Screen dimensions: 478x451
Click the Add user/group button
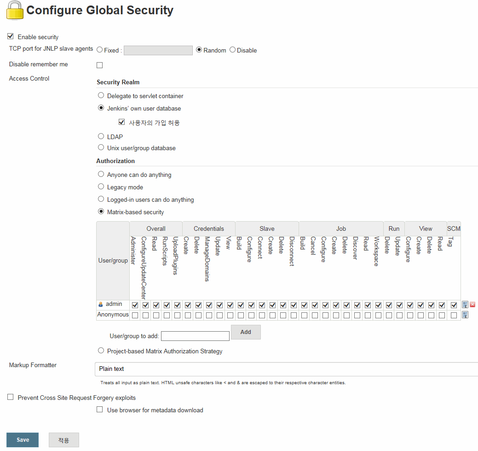tap(246, 332)
